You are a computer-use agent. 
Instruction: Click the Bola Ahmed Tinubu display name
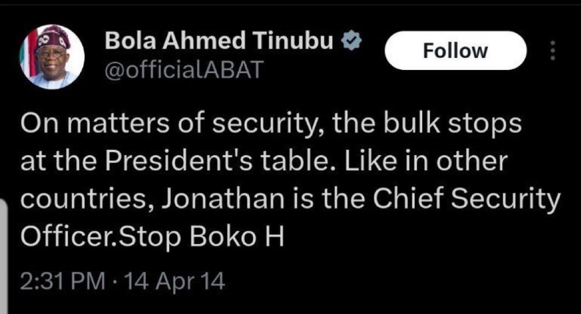[219, 42]
